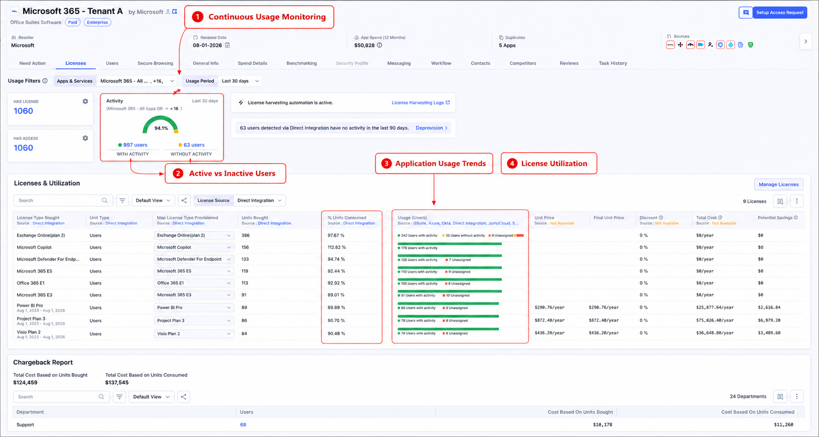Click the info icon beside $50,828 app spend
Screen dimensions: 819x437
[380, 45]
